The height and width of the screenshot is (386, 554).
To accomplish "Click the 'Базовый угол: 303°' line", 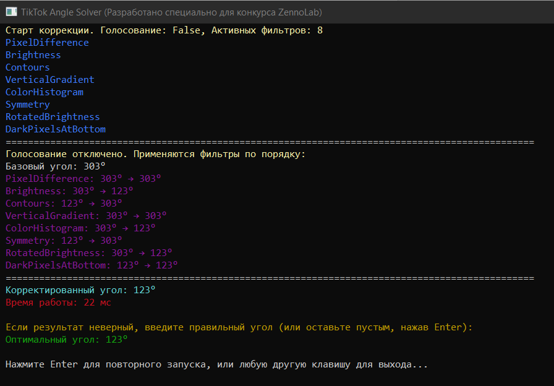I will coord(56,166).
